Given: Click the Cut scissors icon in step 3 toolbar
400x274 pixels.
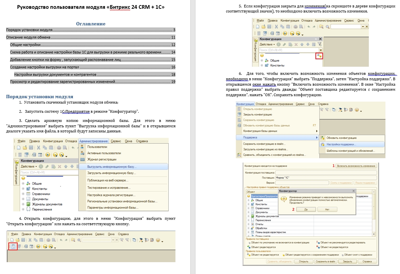Looking at the screenshot, I should point(39,147).
